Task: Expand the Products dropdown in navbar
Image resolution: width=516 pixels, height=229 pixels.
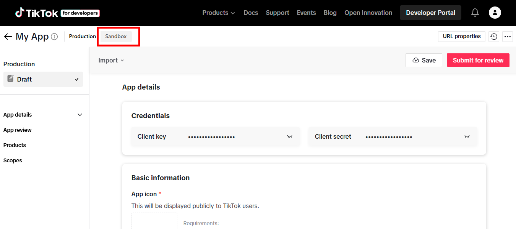Action: [219, 13]
